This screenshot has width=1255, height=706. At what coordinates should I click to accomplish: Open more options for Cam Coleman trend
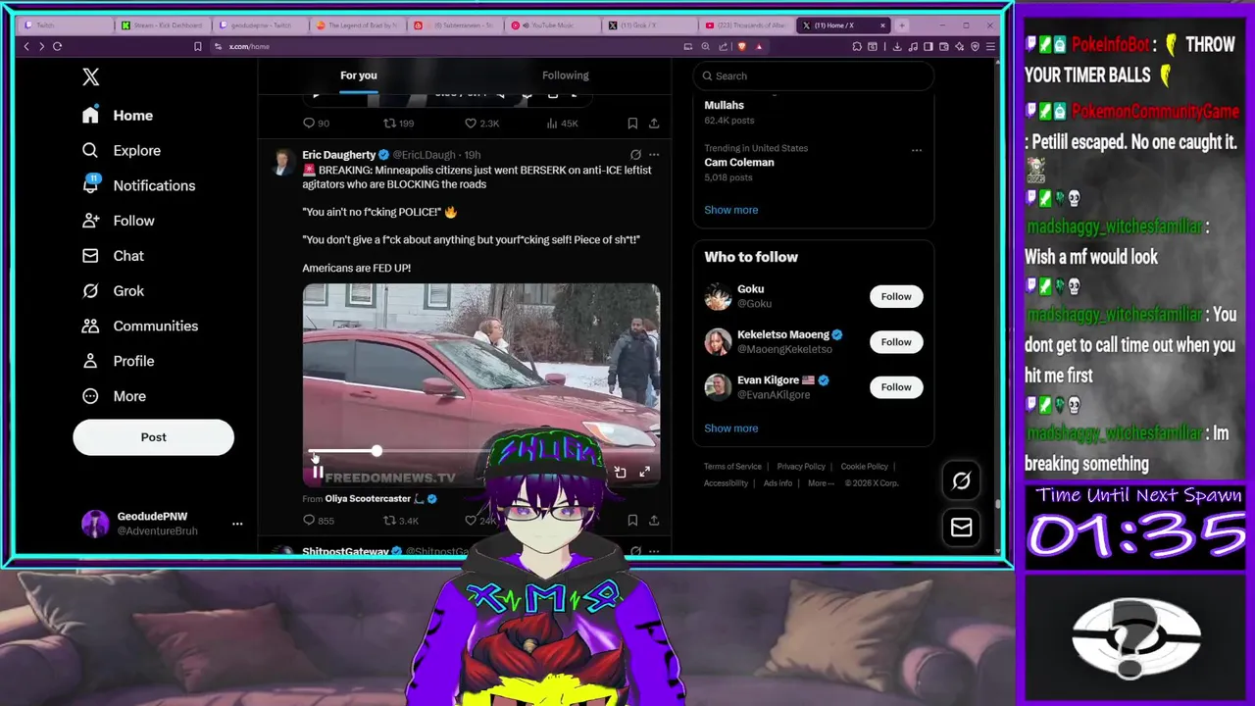(916, 150)
